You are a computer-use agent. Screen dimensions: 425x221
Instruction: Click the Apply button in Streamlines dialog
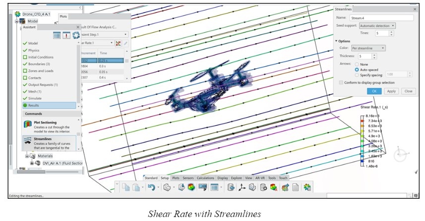[x=391, y=91]
